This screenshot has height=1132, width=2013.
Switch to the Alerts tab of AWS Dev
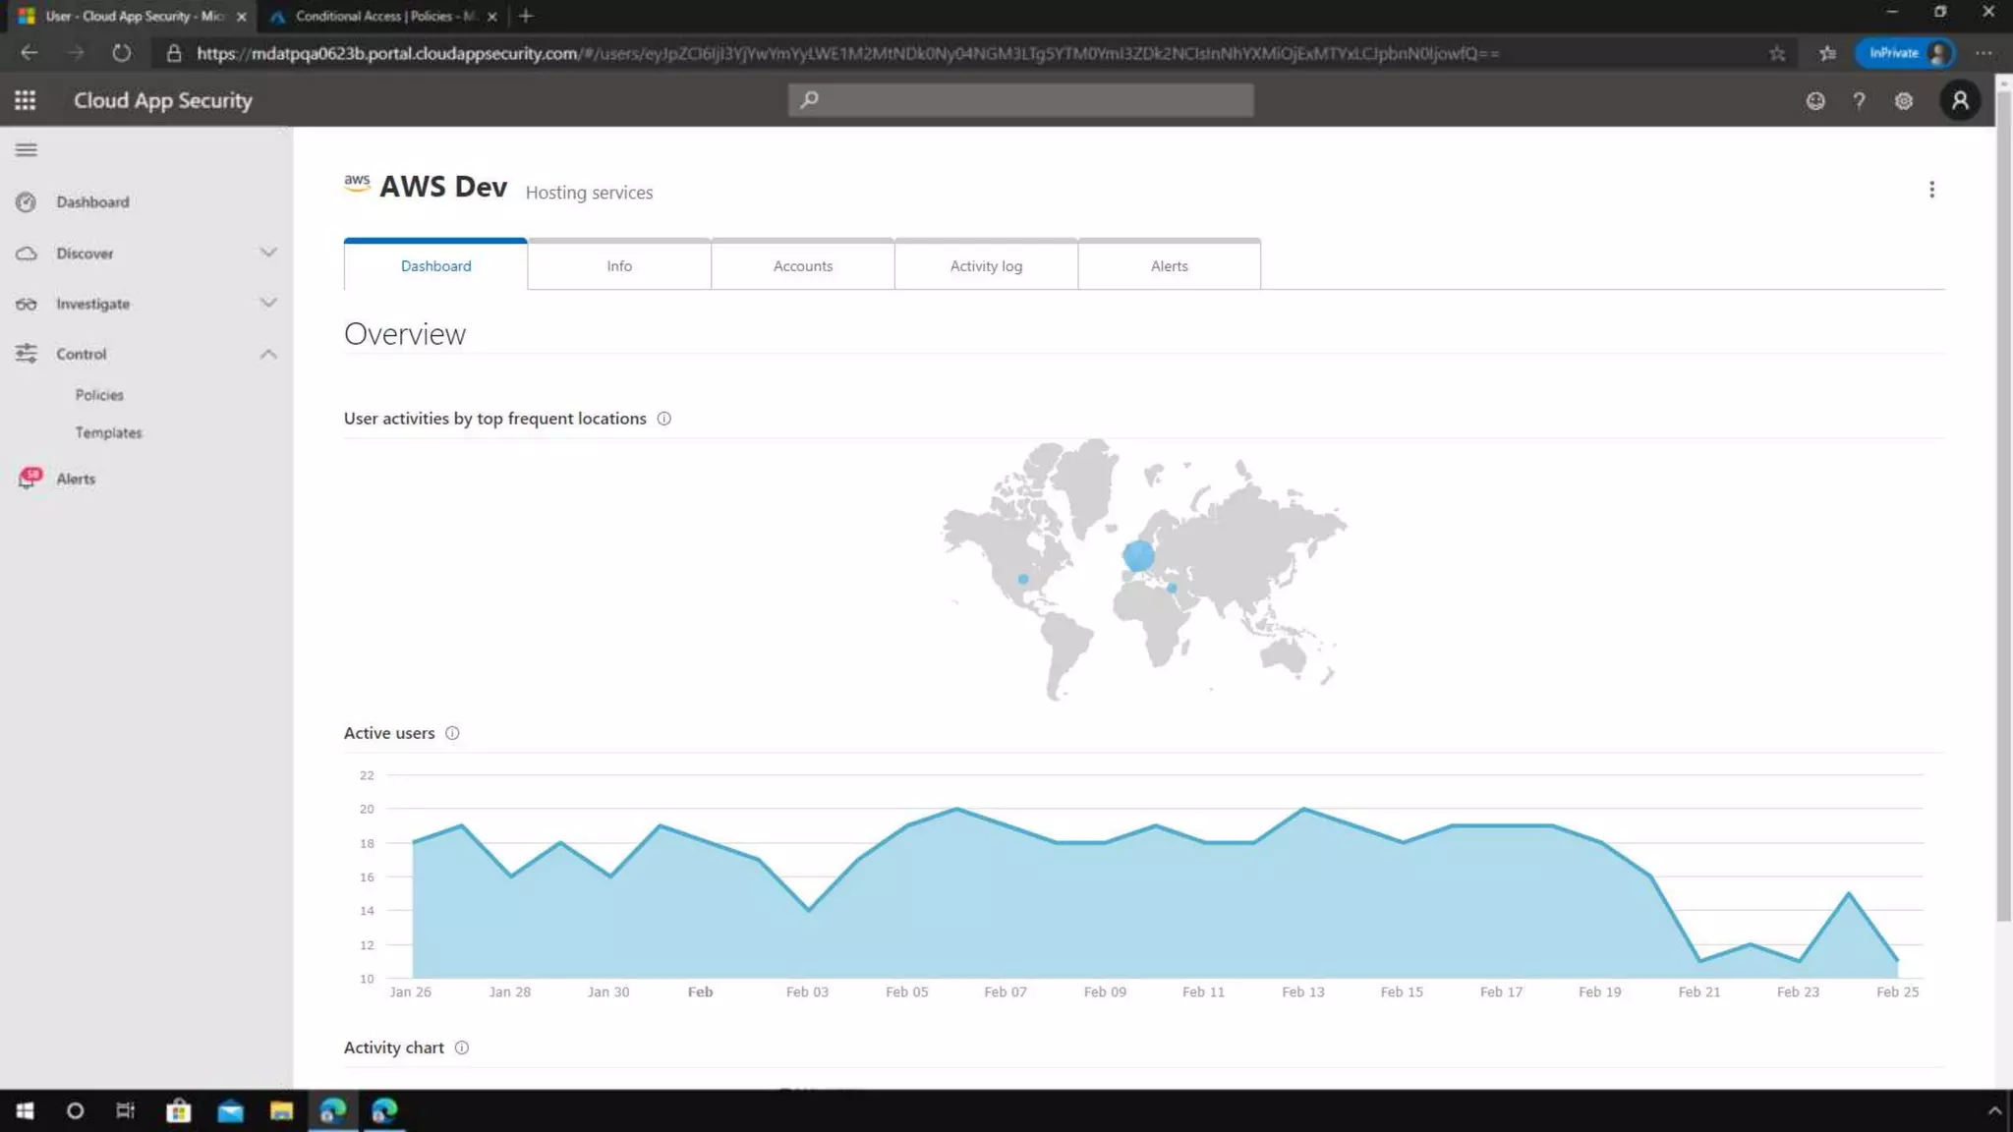pyautogui.click(x=1170, y=265)
